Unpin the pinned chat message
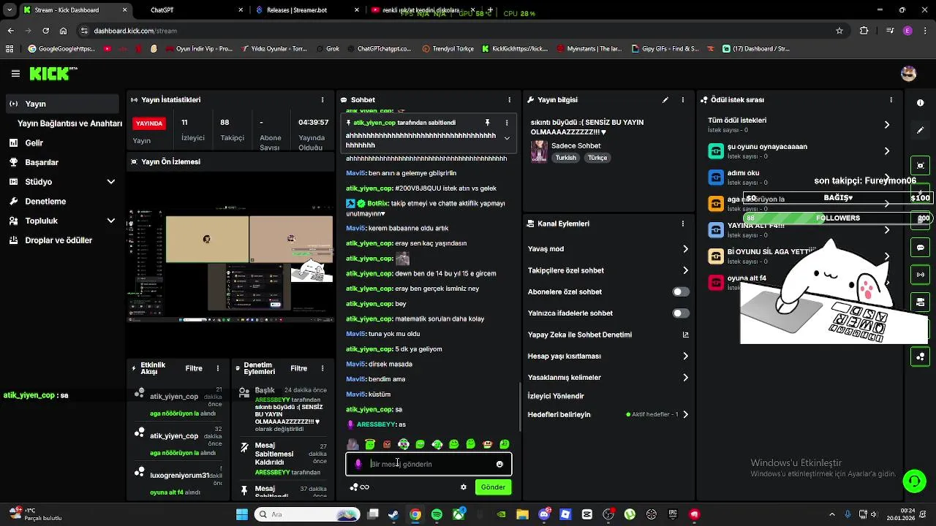This screenshot has height=526, width=936. click(487, 123)
